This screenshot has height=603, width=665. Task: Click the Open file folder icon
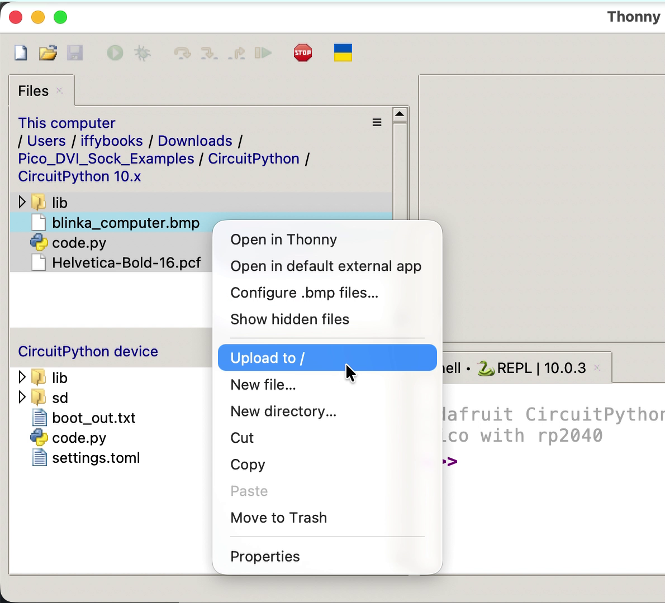point(48,53)
